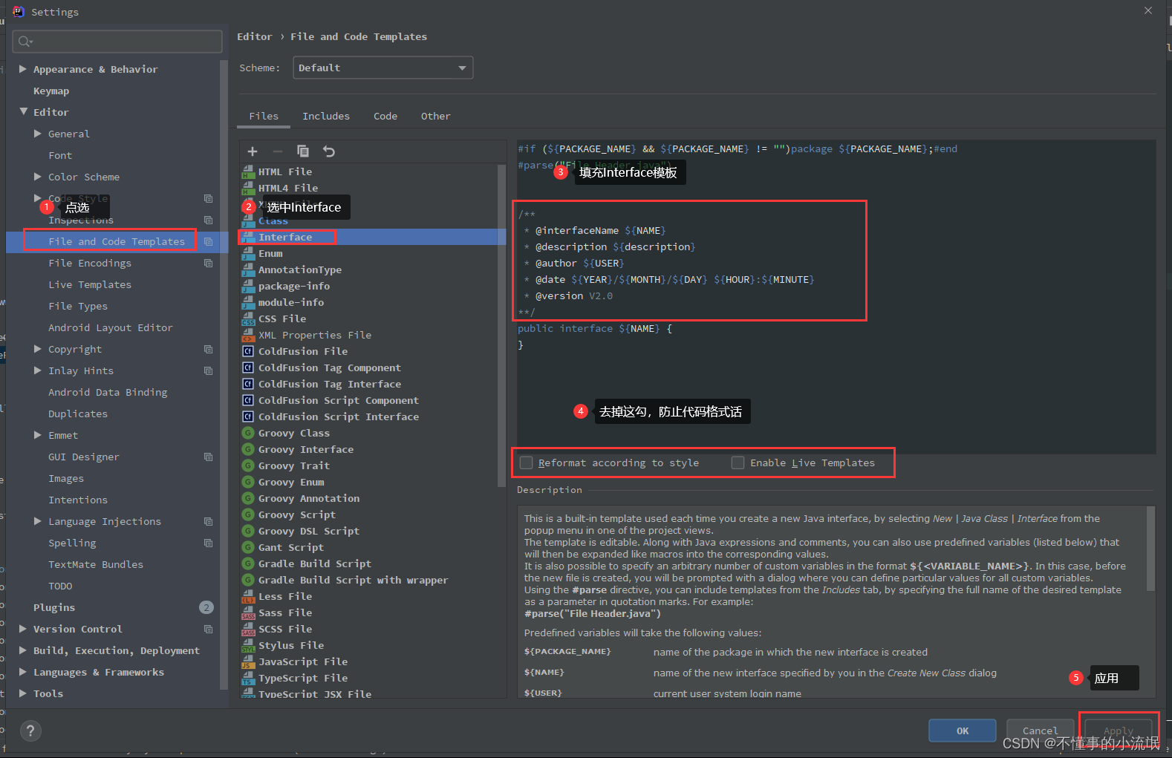1172x758 pixels.
Task: Click the Less File template icon
Action: [x=248, y=597]
